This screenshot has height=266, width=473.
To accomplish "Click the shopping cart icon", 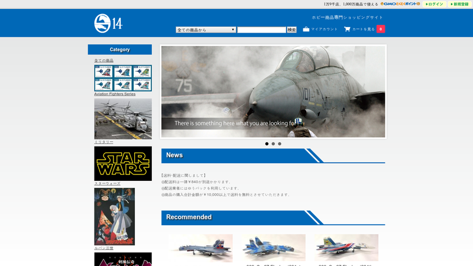I will click(347, 29).
